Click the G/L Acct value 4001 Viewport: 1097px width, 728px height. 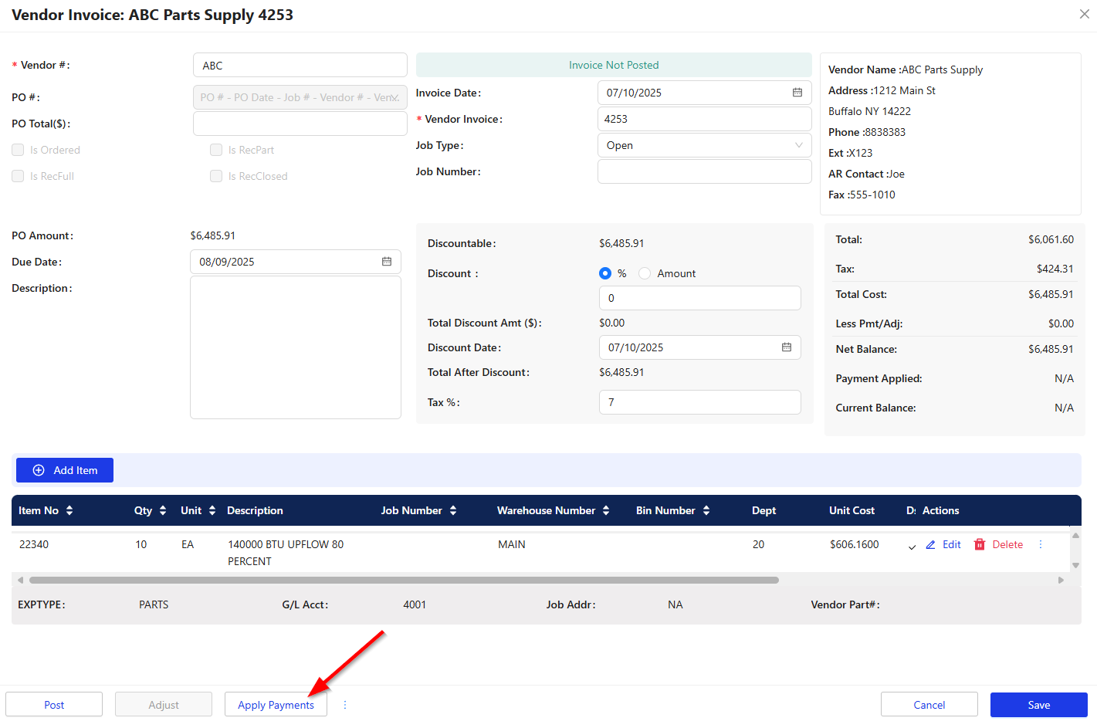tap(415, 604)
